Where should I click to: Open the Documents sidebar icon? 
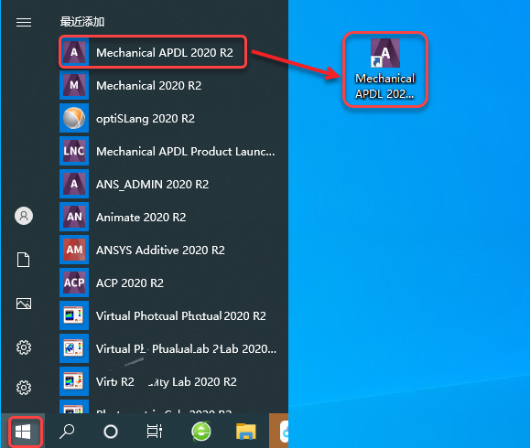[23, 260]
